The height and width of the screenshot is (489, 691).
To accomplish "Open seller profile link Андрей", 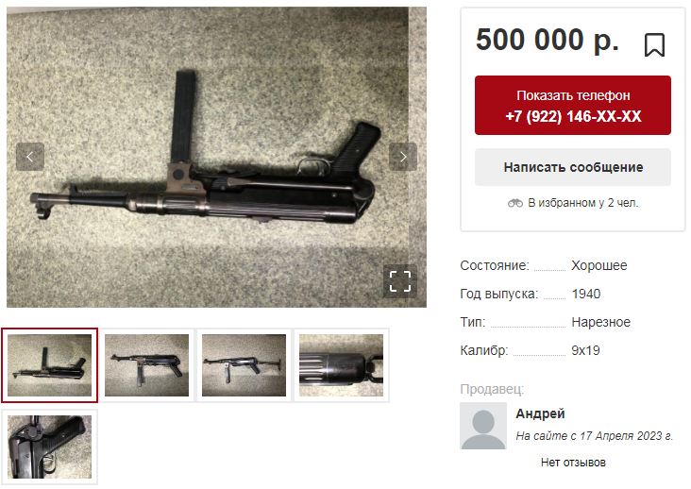I will [540, 413].
